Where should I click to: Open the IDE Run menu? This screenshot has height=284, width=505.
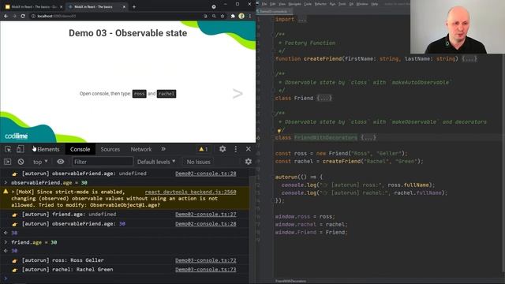pos(333,4)
